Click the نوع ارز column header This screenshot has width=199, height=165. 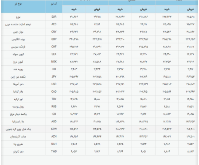point(18,4)
